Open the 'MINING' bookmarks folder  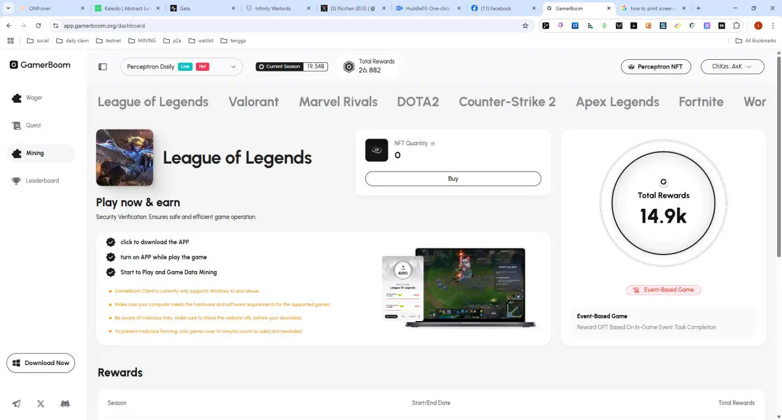tap(141, 41)
